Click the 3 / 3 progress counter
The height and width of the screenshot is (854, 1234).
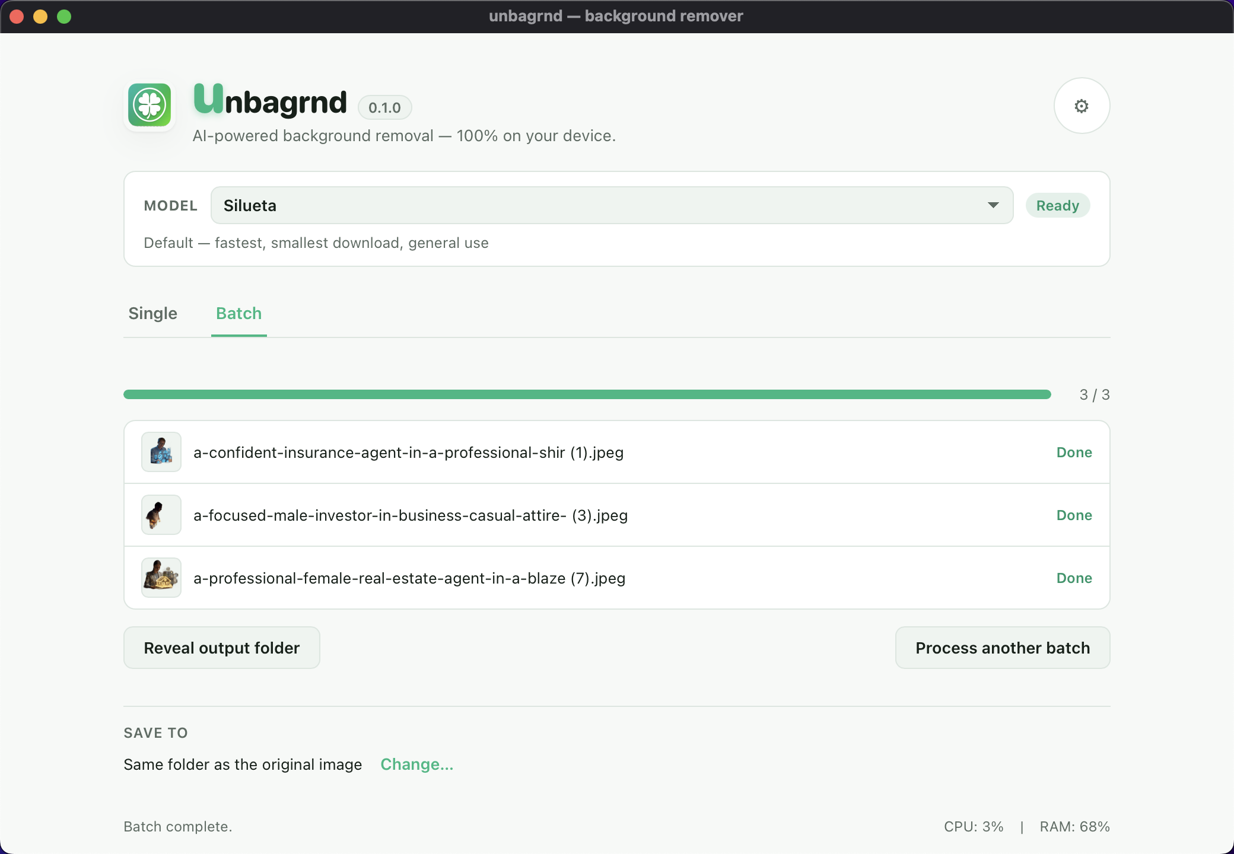tap(1095, 395)
